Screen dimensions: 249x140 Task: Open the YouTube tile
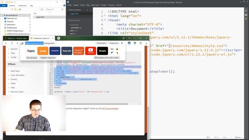91,51
